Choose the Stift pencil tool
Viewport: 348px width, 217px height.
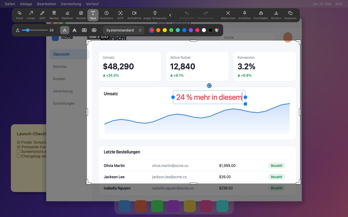coord(42,15)
